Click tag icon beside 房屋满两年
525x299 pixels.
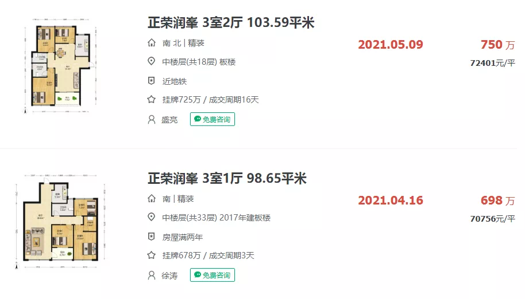click(x=152, y=237)
